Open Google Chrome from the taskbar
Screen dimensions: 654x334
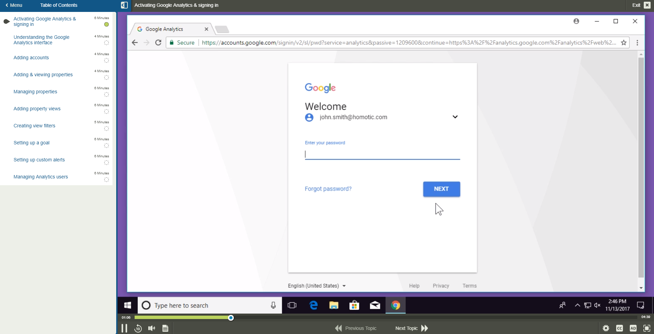[x=395, y=305]
